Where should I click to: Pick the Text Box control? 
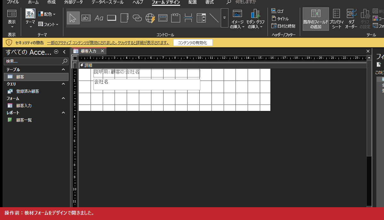pyautogui.click(x=86, y=18)
